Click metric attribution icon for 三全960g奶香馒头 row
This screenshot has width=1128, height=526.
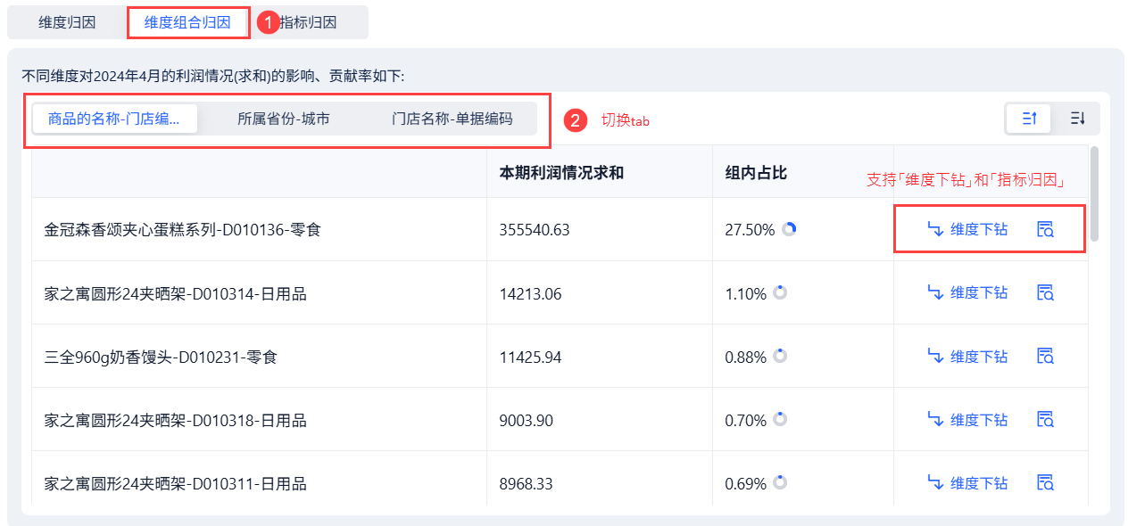(1045, 356)
